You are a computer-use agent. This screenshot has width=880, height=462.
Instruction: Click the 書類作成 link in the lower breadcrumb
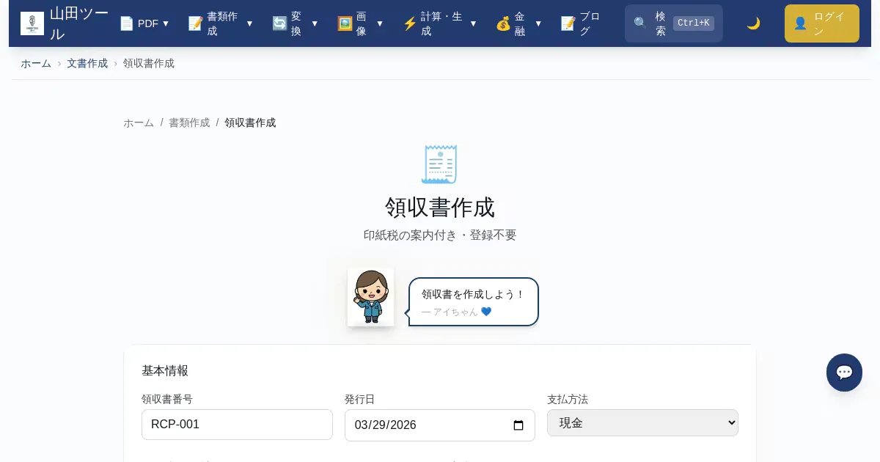coord(189,122)
